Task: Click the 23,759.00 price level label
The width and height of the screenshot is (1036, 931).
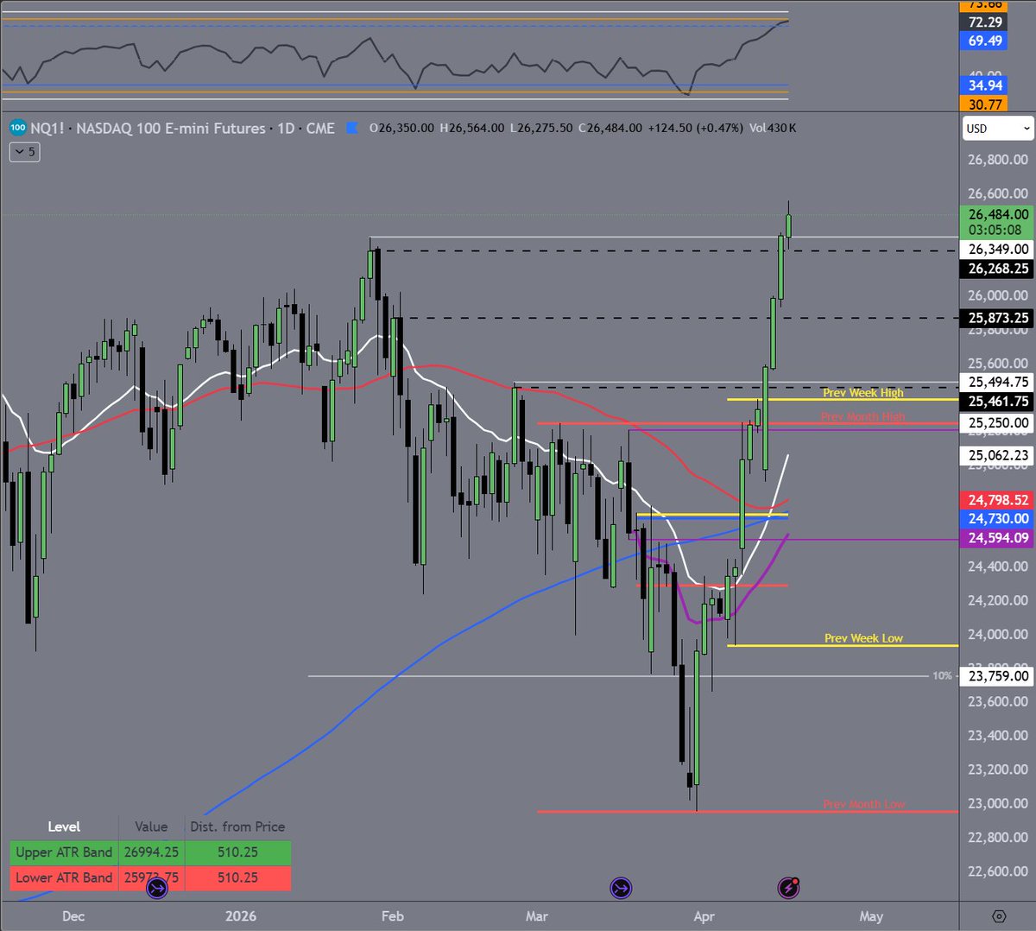Action: 998,676
